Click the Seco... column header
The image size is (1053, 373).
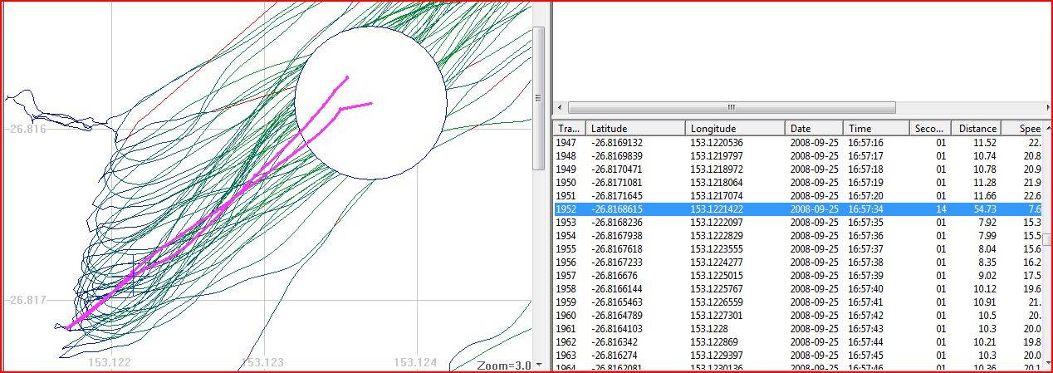[928, 129]
